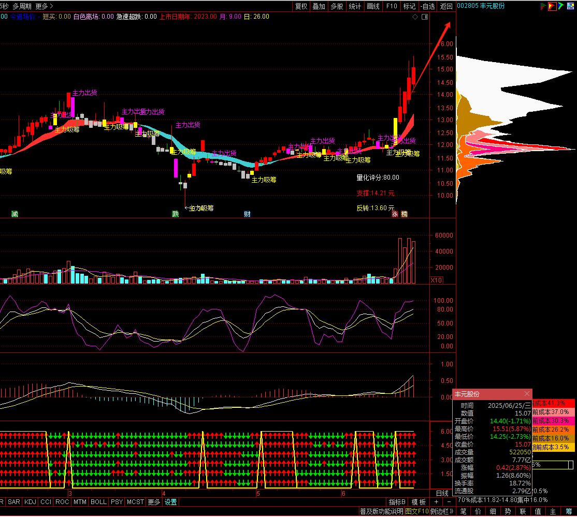The image size is (577, 517).
Task: Click the 支撑:14.21元 label
Action: 376,193
